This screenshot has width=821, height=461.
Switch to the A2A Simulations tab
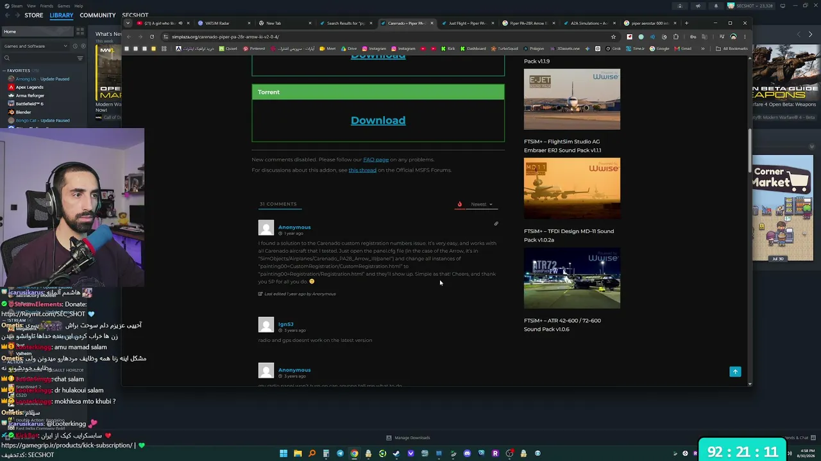point(589,23)
